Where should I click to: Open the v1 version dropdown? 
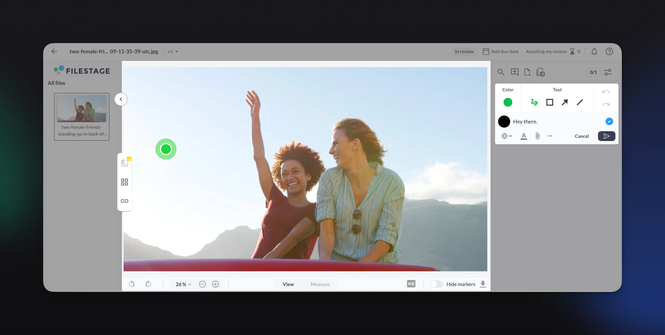(x=173, y=52)
